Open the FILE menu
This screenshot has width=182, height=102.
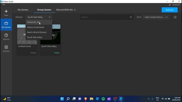pos(4,5)
